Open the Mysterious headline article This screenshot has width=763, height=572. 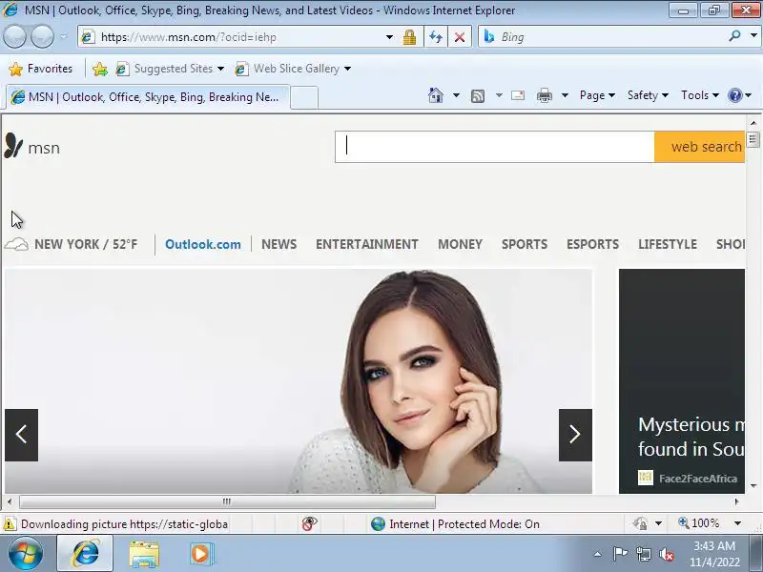point(691,437)
